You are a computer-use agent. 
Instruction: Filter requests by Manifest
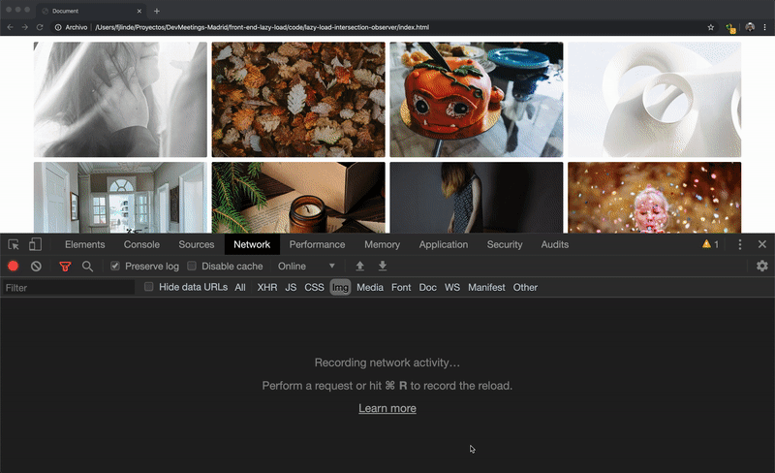487,288
